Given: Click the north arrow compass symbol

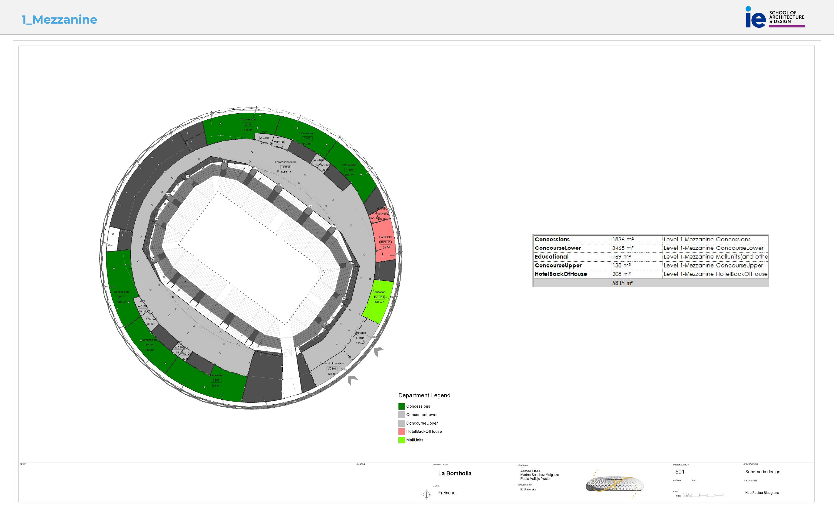Looking at the screenshot, I should pyautogui.click(x=426, y=494).
